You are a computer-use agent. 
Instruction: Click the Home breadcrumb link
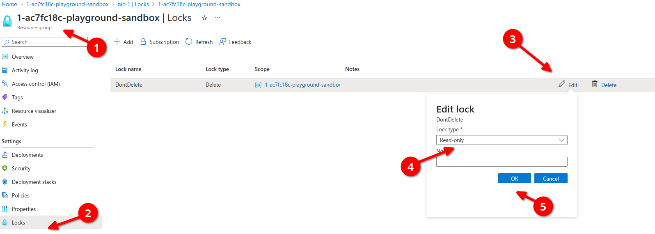9,4
